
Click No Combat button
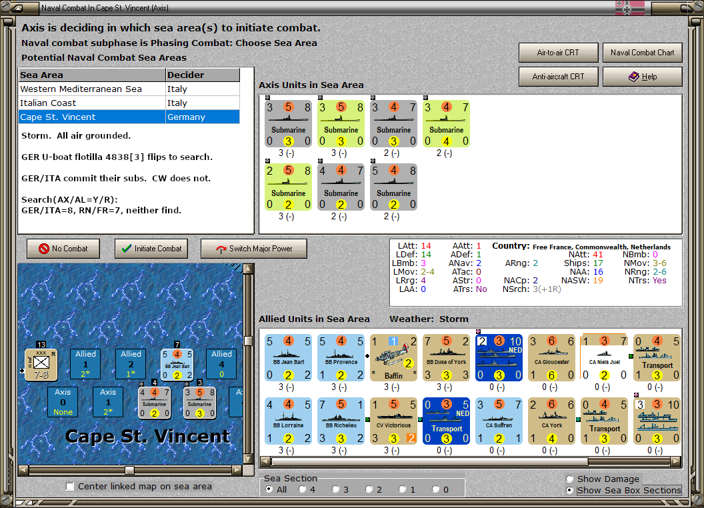(x=63, y=249)
